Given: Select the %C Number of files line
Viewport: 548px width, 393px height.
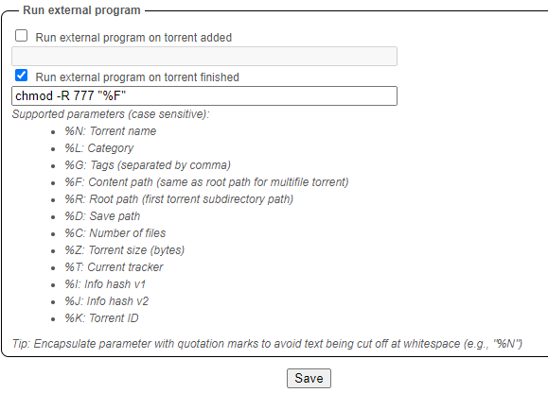Looking at the screenshot, I should pos(115,233).
